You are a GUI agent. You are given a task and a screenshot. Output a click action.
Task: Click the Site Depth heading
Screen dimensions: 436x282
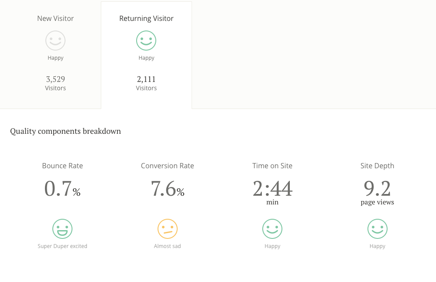click(378, 166)
